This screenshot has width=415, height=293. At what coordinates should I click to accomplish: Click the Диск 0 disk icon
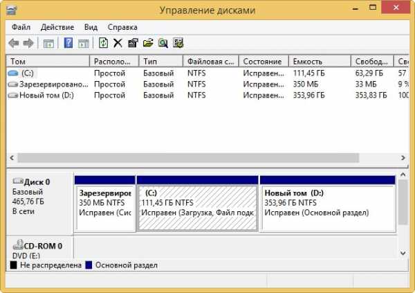coord(18,181)
